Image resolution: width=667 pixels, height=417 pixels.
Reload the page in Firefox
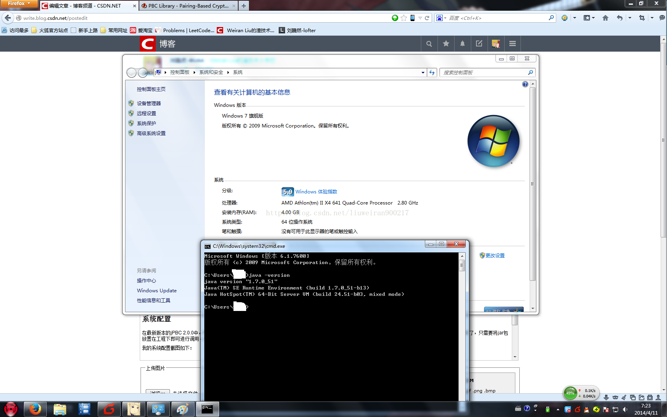click(427, 18)
